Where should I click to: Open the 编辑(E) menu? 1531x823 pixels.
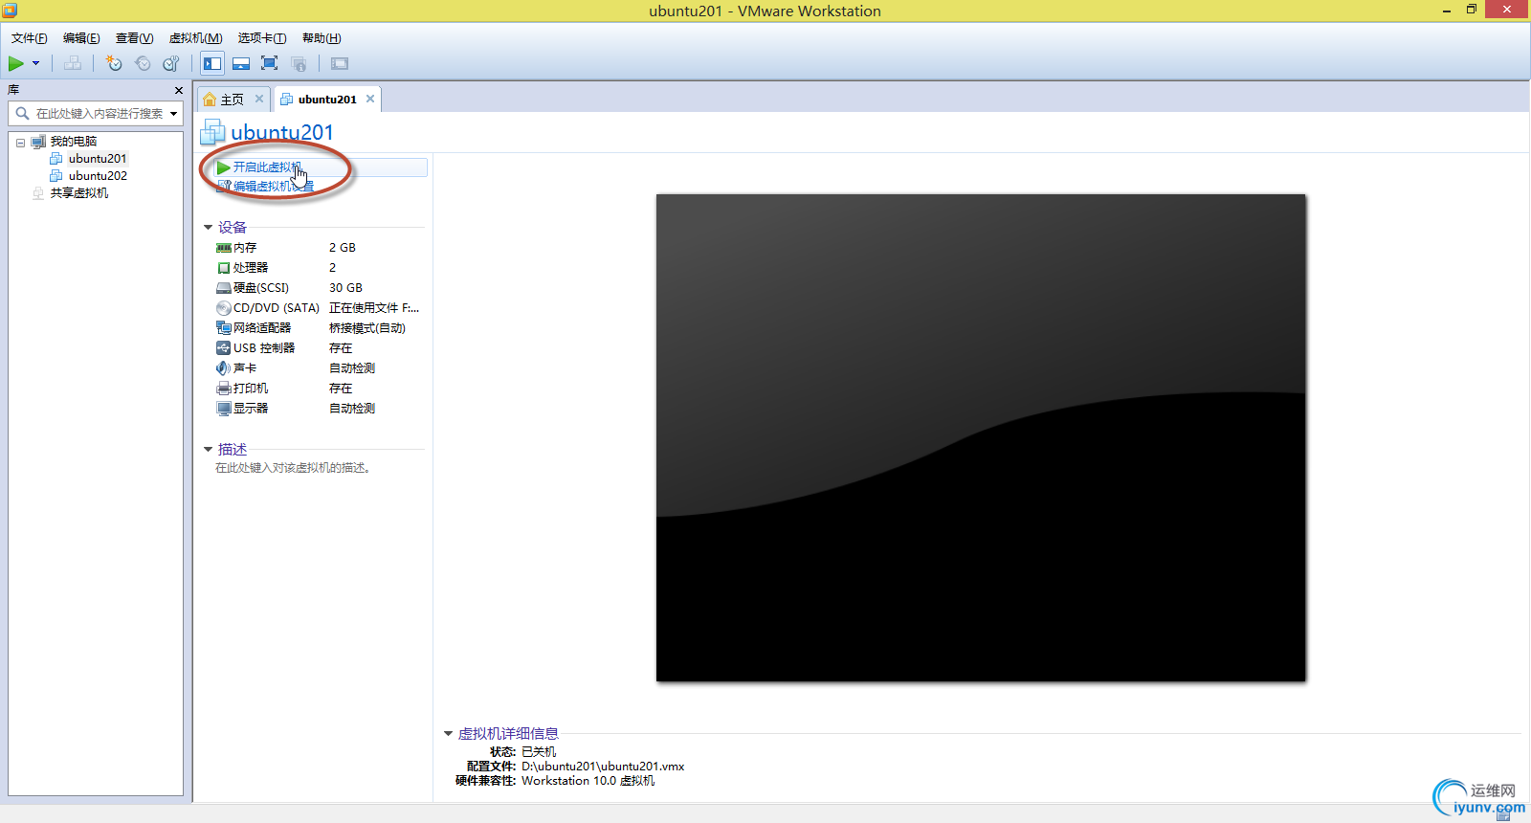[x=81, y=38]
